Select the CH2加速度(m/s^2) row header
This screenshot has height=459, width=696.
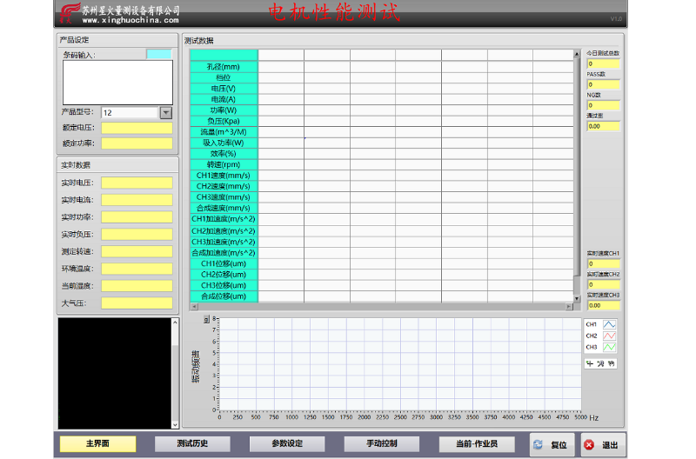[224, 230]
